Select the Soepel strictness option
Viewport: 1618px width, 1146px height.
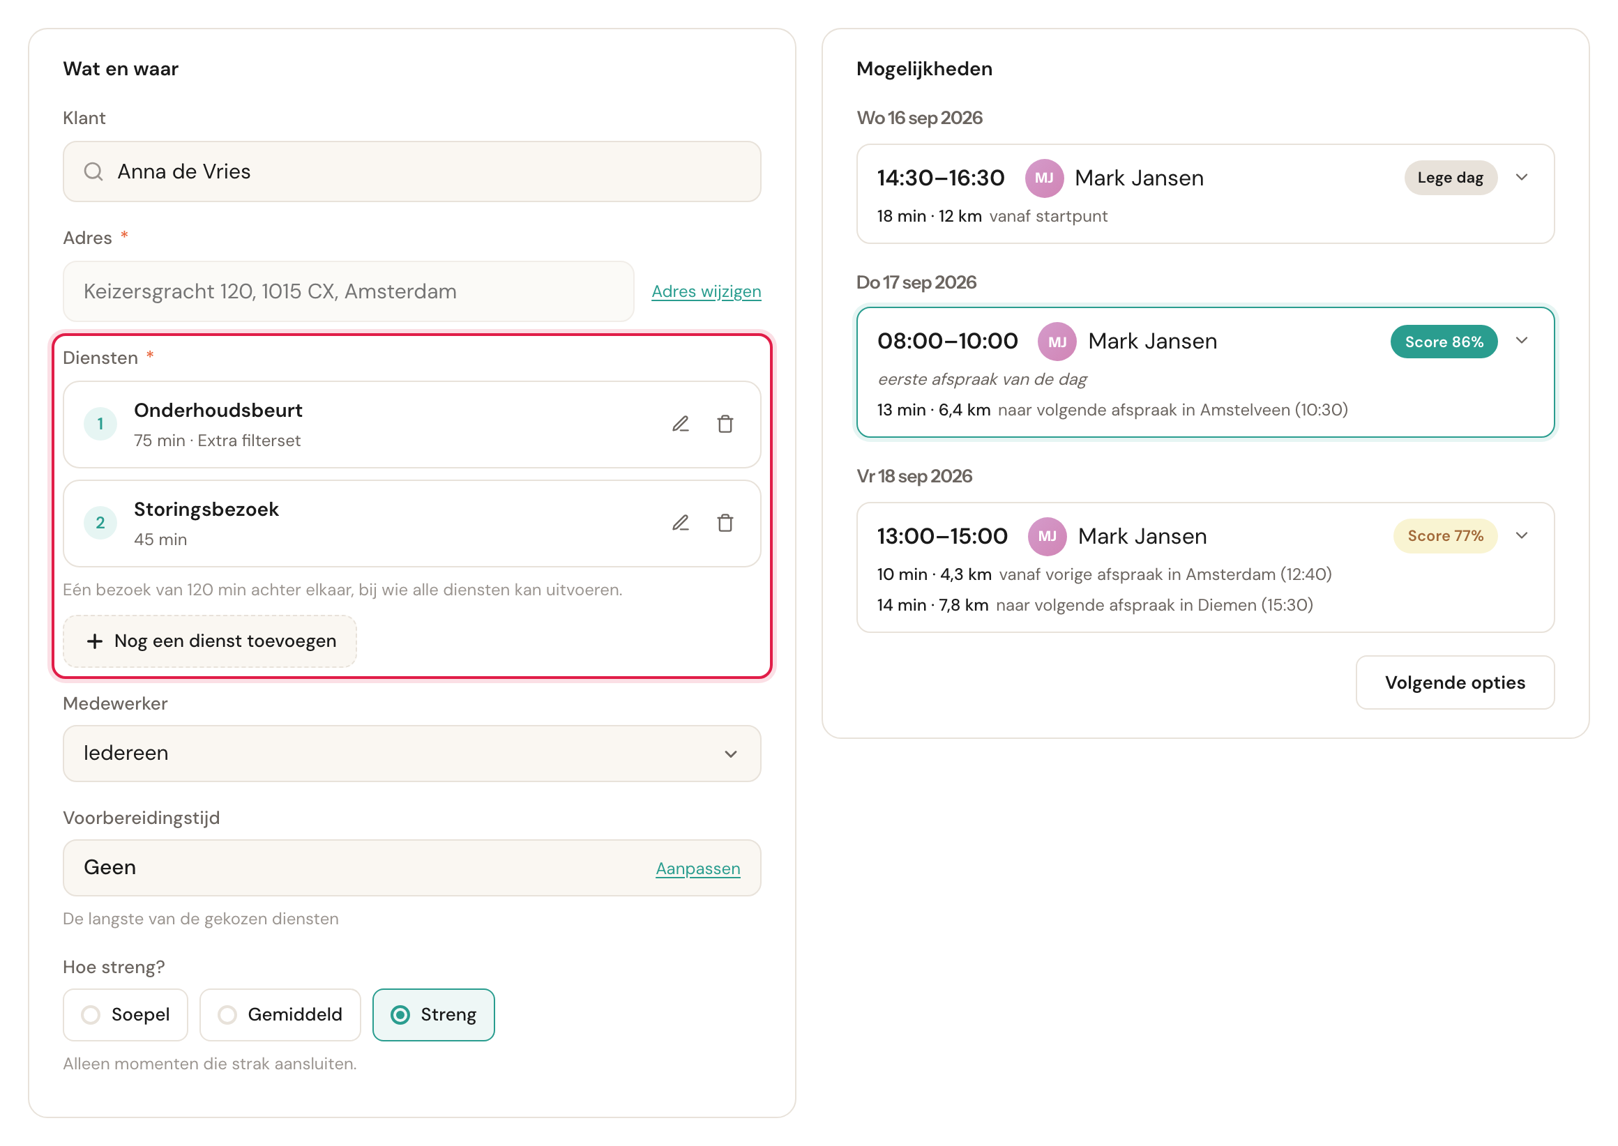[126, 1015]
